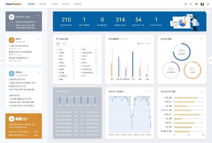
Task: Open the 210 statistic in blue banner
Action: tap(66, 21)
